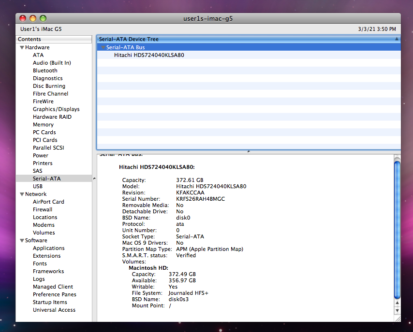Open Parallel SCSI section
Viewport: 413px width, 332px height.
(x=48, y=148)
